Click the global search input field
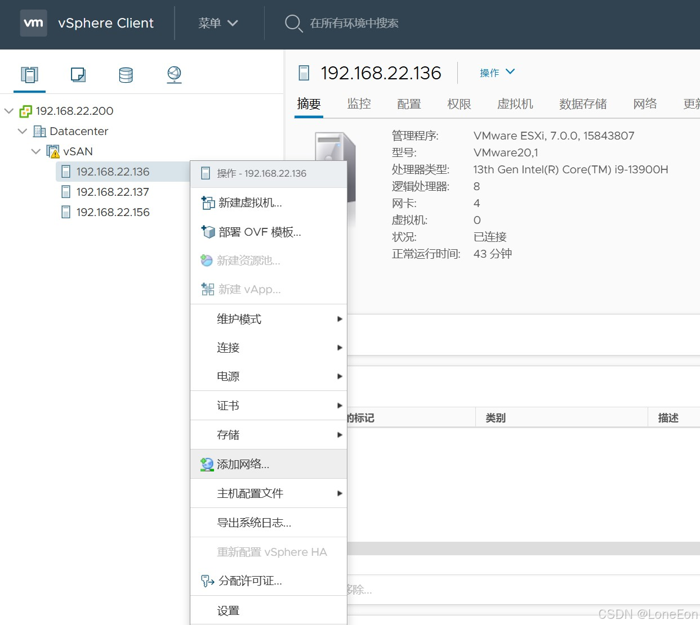The width and height of the screenshot is (700, 625). pos(354,23)
